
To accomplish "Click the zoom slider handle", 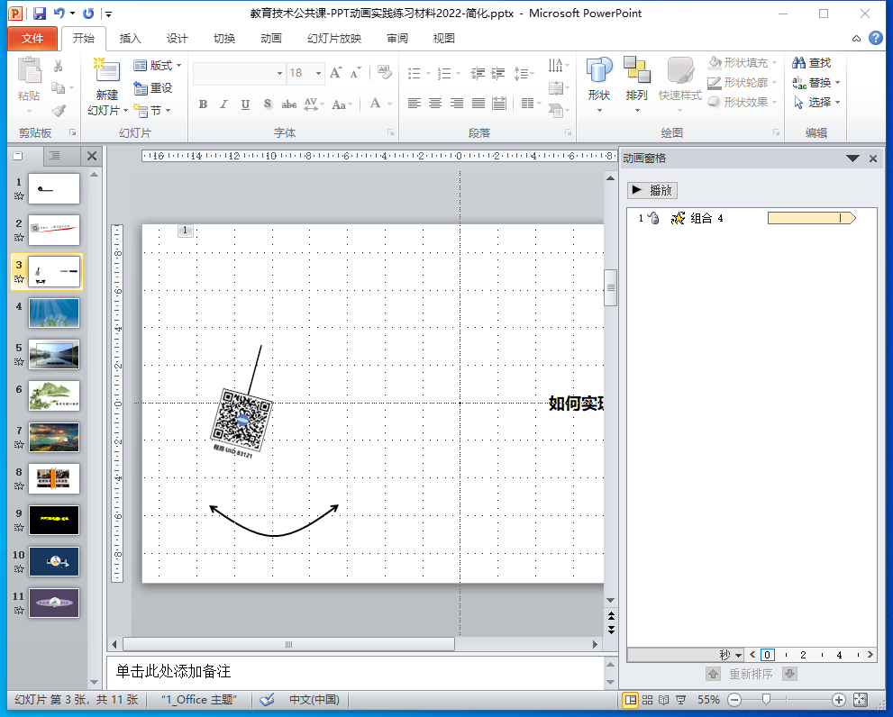I will (767, 699).
